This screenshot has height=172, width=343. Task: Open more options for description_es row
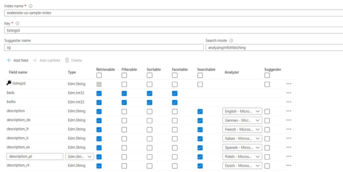(x=289, y=147)
